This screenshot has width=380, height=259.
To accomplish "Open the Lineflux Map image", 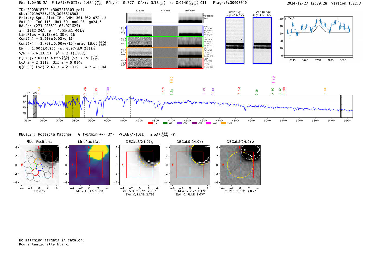I will tap(89, 165).
